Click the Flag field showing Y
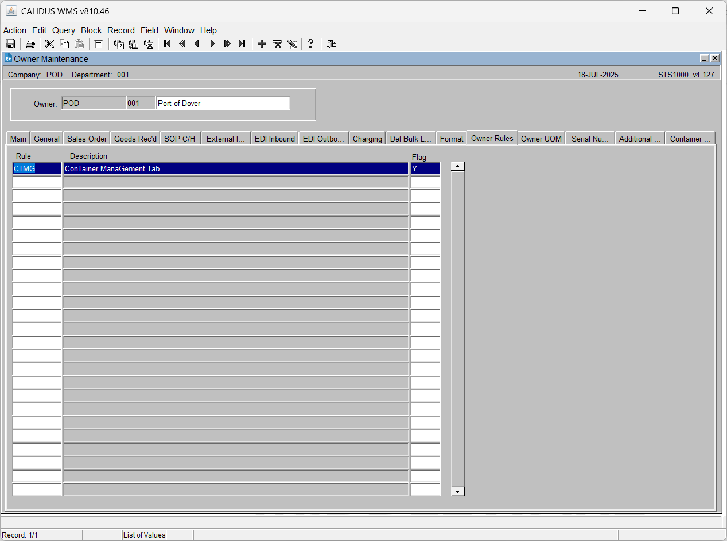Screen dimensions: 727x541 pyautogui.click(x=425, y=168)
